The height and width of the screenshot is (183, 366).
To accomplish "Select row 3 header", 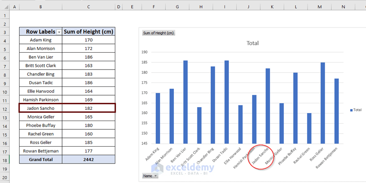I will click(5, 31).
